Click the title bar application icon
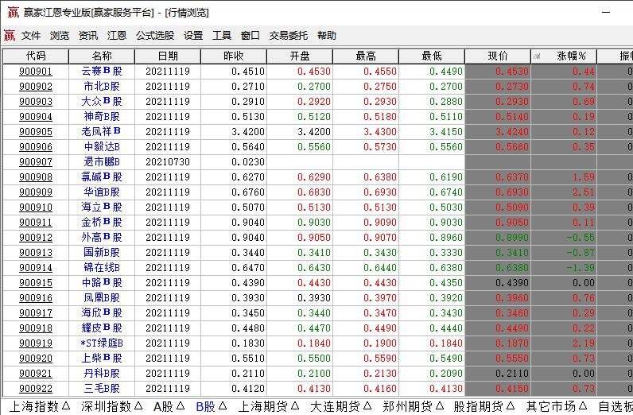 [x=14, y=12]
